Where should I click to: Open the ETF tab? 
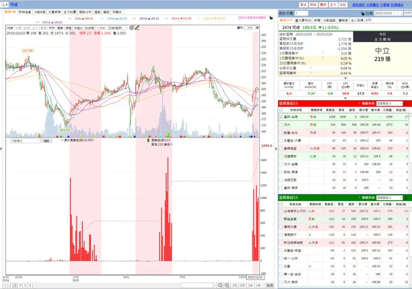pyautogui.click(x=369, y=20)
